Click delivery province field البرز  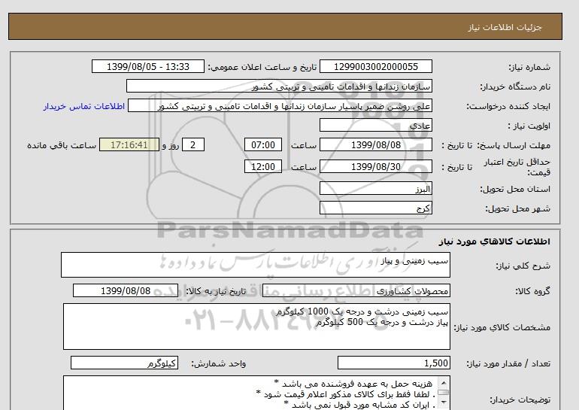click(x=375, y=188)
